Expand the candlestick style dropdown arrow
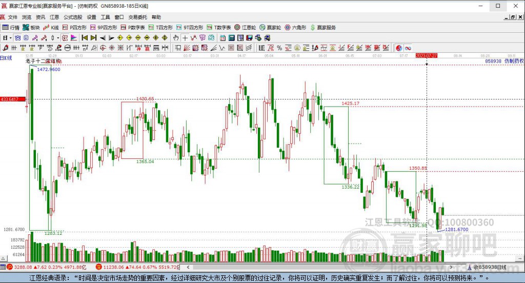This screenshot has width=525, height=283. point(57,38)
